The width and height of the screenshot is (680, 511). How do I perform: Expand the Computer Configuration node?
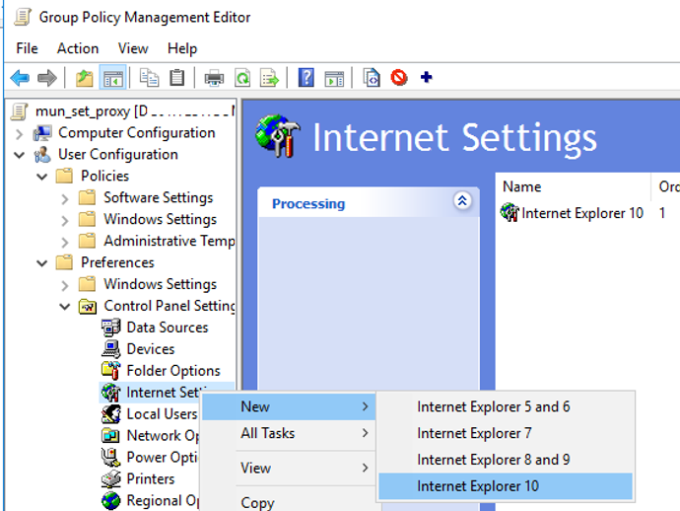click(x=19, y=134)
